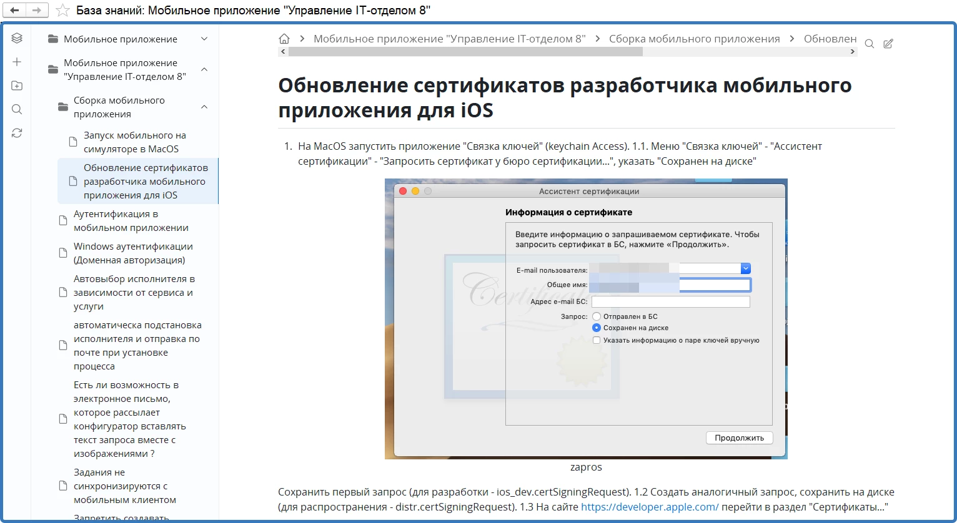This screenshot has width=957, height=523.
Task: Click the home icon in breadcrumbs
Action: [x=284, y=39]
